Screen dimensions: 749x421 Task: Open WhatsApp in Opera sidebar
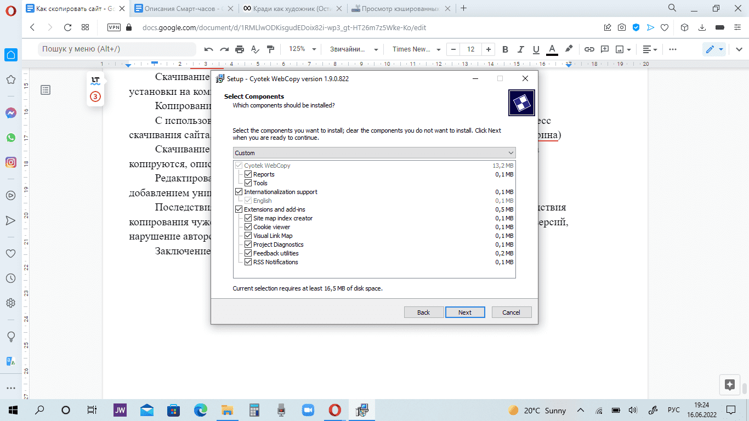pos(10,138)
